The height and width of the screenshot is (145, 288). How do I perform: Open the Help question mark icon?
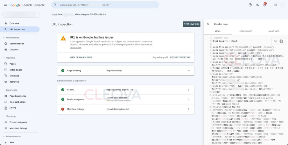(250, 5)
